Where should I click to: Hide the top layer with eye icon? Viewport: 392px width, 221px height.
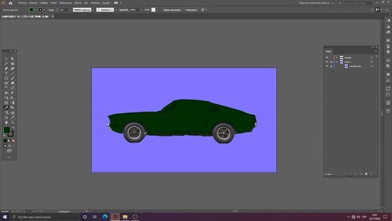326,57
